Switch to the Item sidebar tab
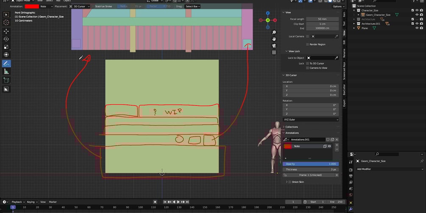This screenshot has height=213, width=426. coord(344,14)
